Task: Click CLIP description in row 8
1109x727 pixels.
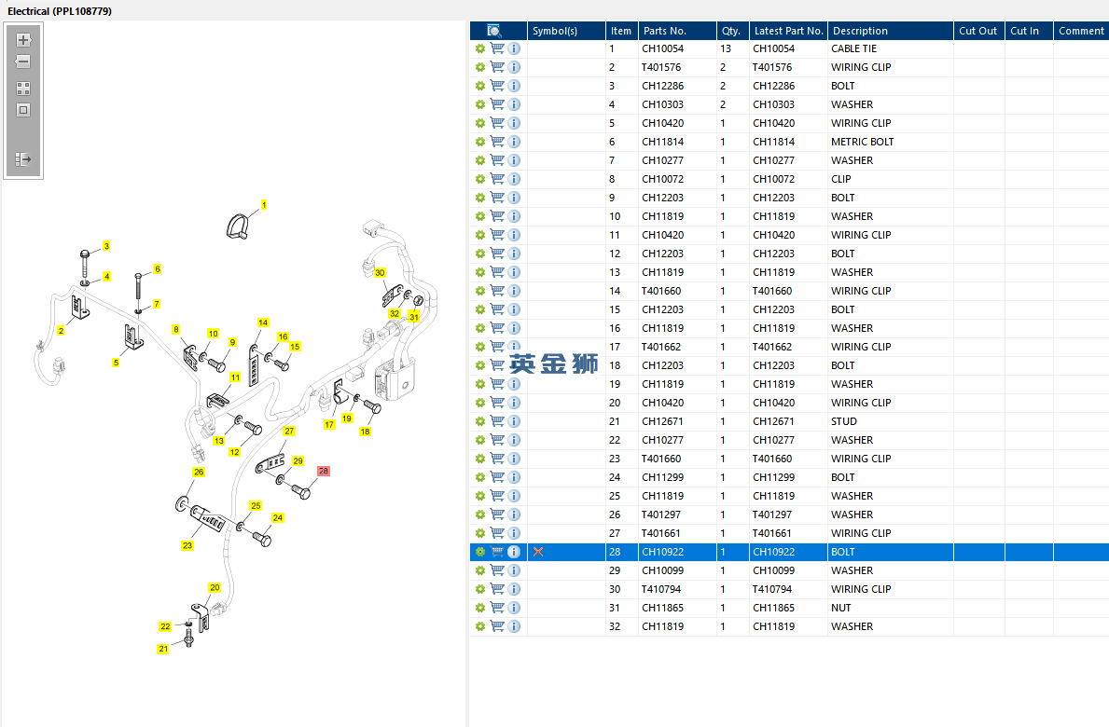Action: 841,180
